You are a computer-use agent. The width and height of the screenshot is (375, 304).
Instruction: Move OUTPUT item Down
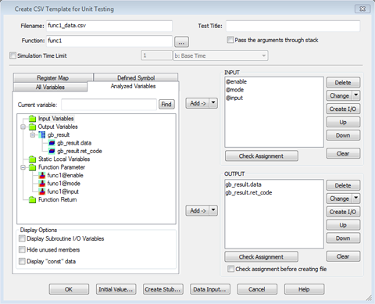pyautogui.click(x=343, y=238)
